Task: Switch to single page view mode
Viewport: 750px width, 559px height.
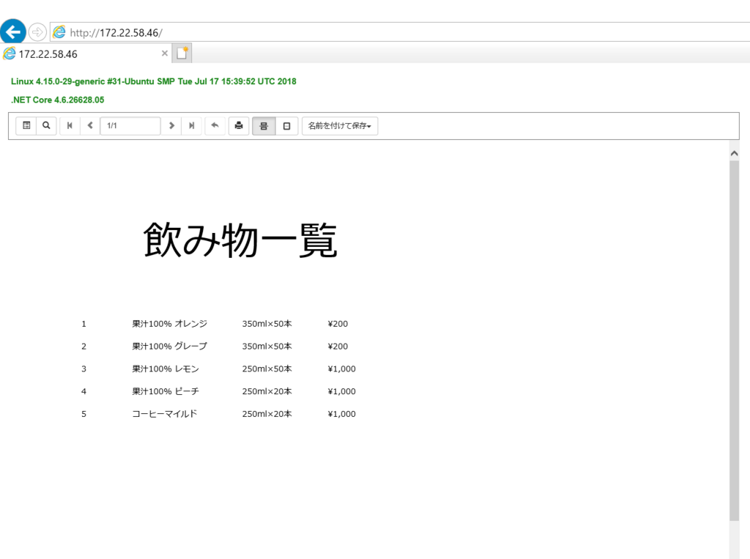Action: [286, 126]
